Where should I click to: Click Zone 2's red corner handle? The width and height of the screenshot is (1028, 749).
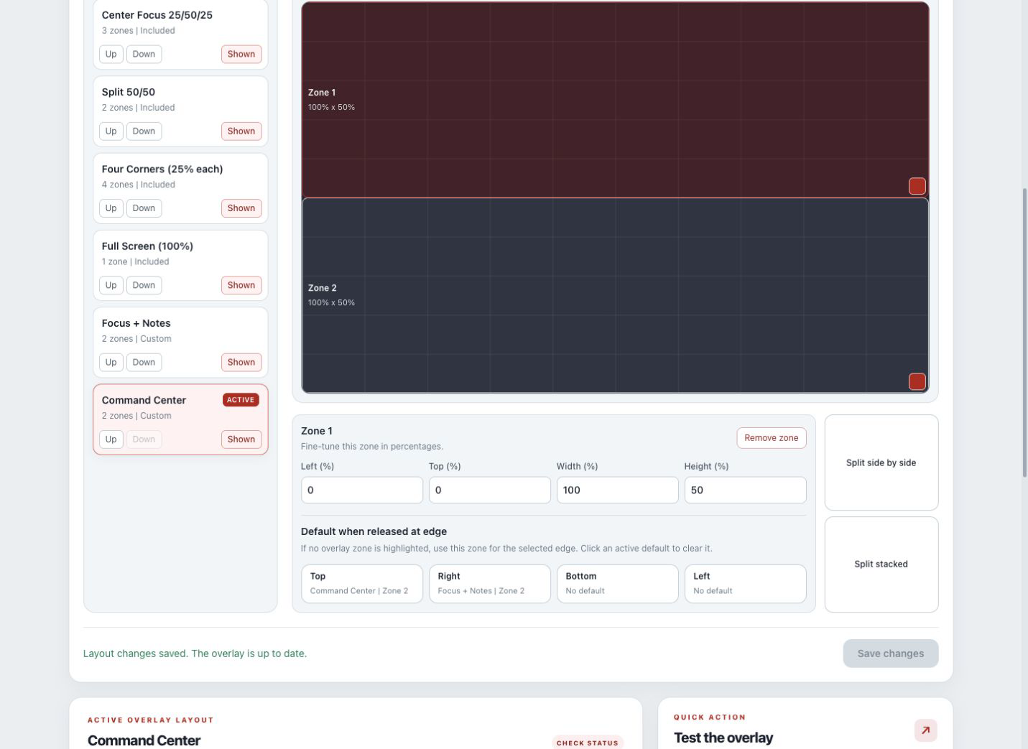(917, 381)
